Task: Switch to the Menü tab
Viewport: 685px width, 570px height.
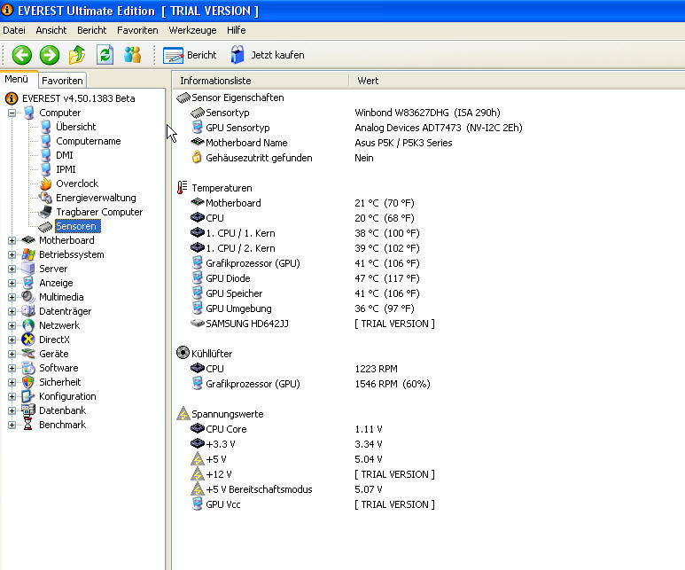Action: pyautogui.click(x=17, y=79)
